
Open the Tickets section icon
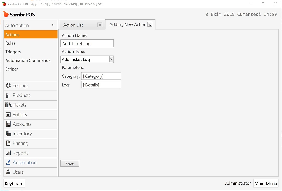[8, 105]
